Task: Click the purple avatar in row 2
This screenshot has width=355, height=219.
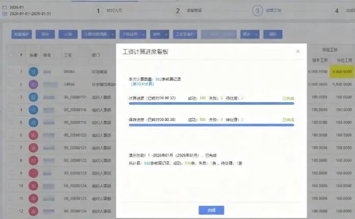Action: point(33,84)
